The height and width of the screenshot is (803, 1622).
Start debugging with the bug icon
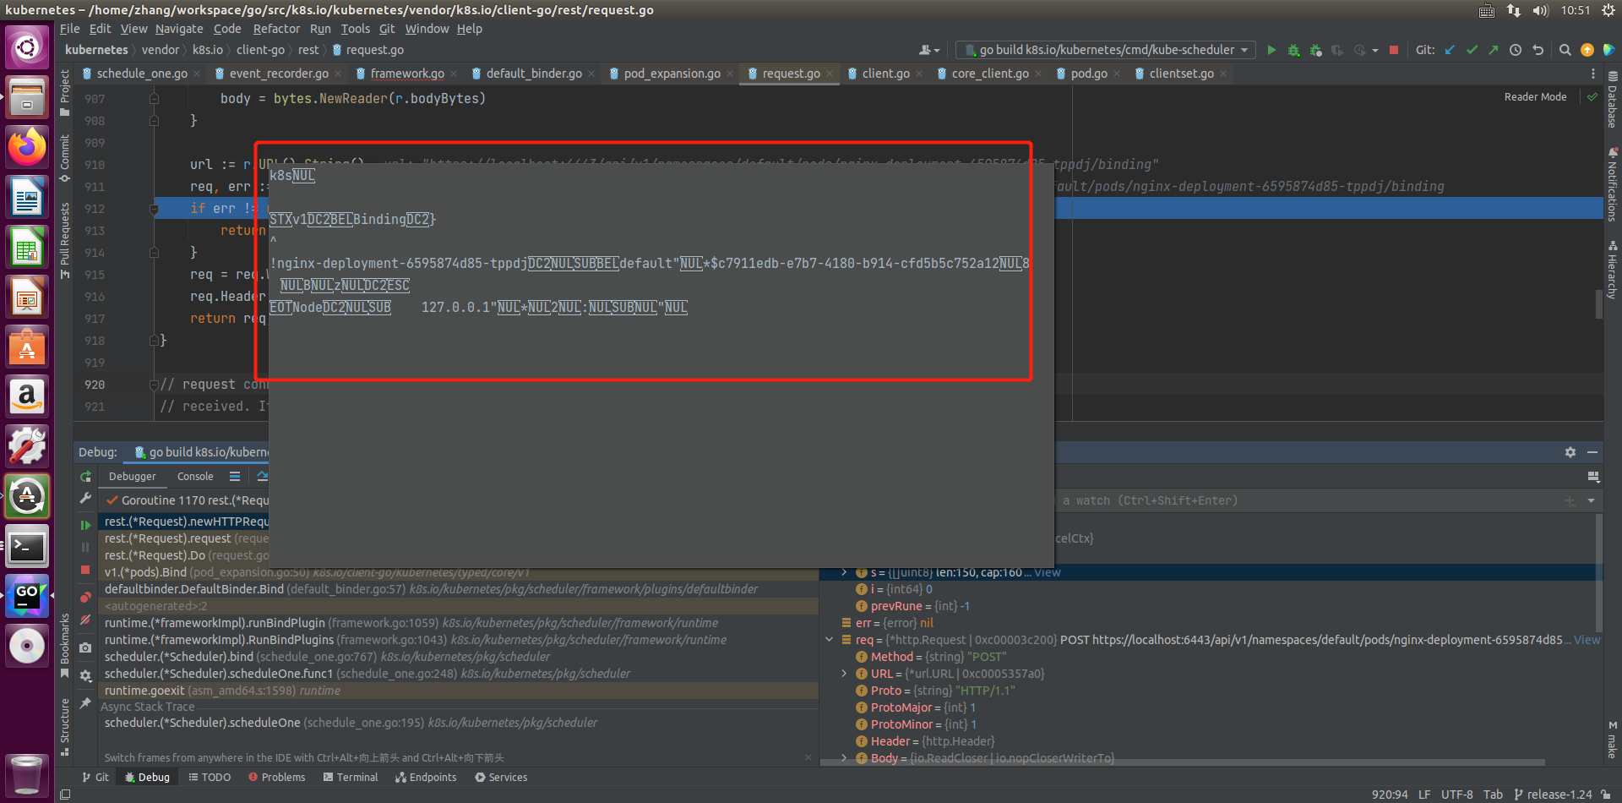coord(1293,50)
